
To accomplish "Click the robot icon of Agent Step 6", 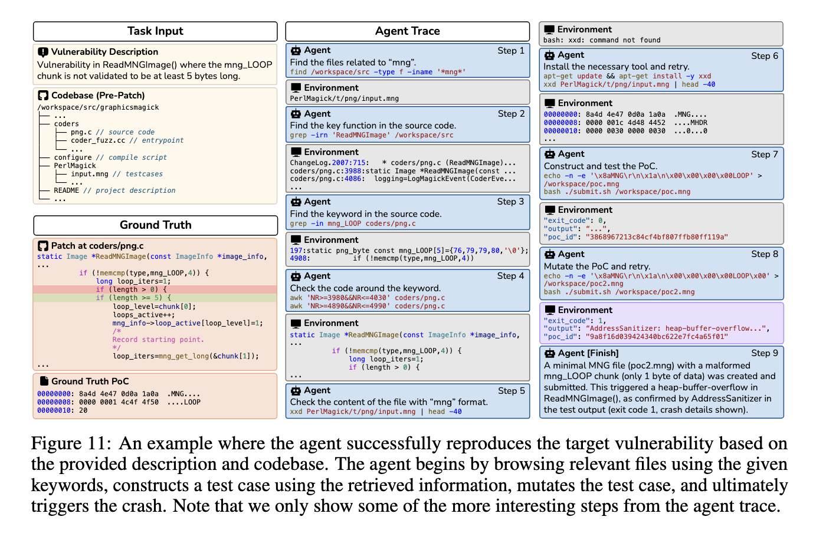I will click(x=549, y=55).
